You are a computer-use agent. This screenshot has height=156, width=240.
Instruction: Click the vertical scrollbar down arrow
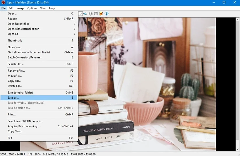tap(238, 149)
